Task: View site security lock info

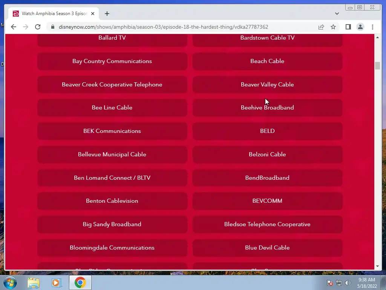Action: (53, 27)
